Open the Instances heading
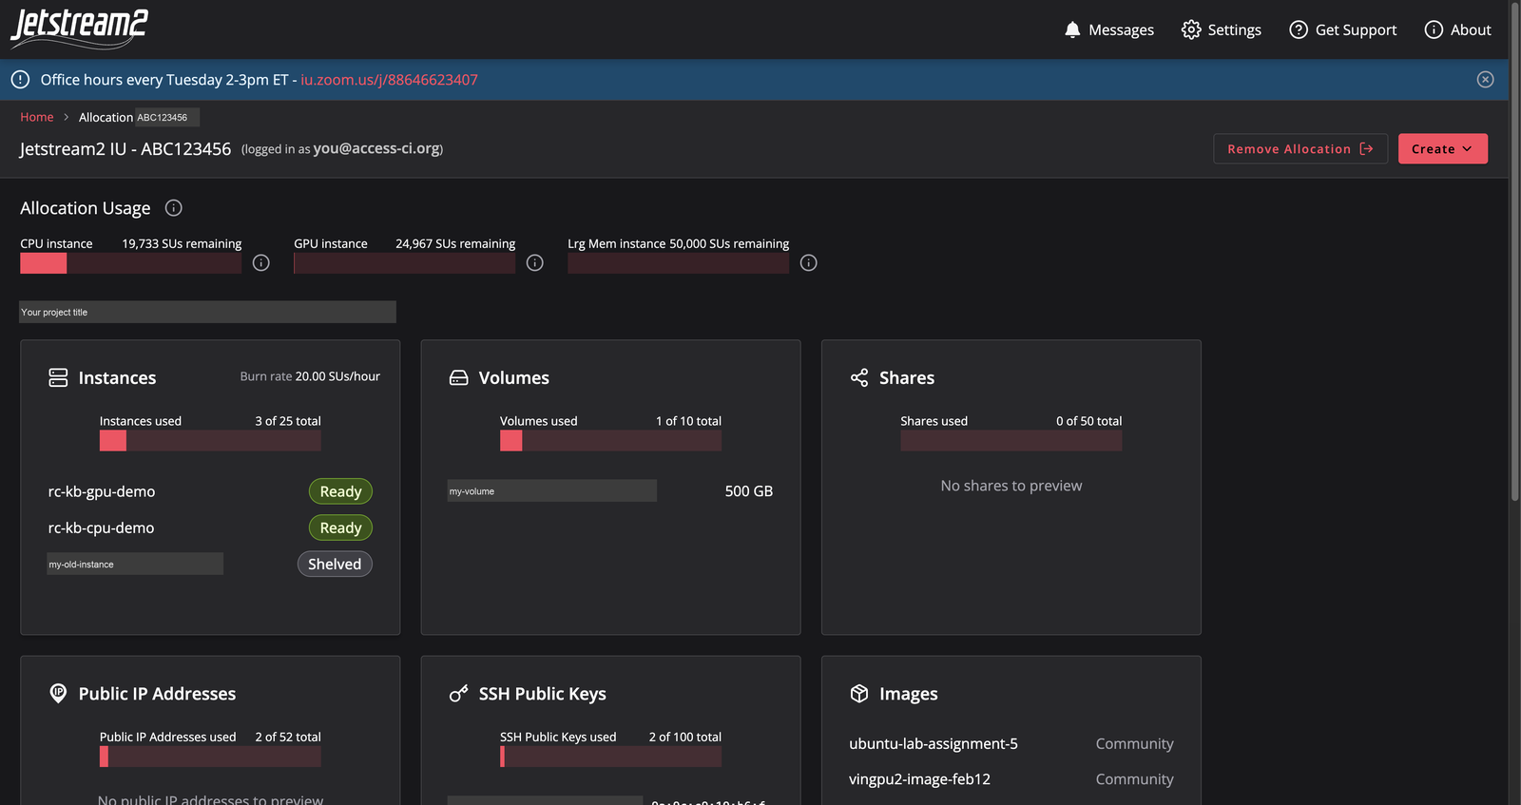Image resolution: width=1521 pixels, height=805 pixels. coord(117,378)
